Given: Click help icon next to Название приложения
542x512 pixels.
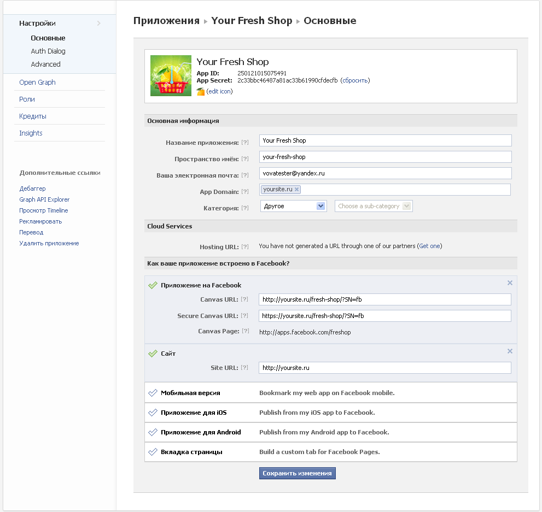Looking at the screenshot, I should pos(245,143).
